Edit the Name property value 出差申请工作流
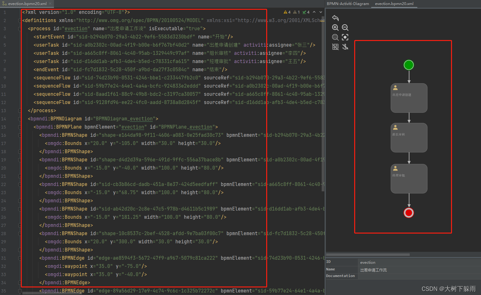Viewport: 481px width, 295px height. tap(420, 270)
